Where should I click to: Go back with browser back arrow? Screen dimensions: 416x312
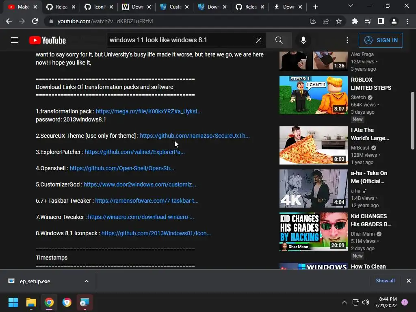click(x=9, y=21)
